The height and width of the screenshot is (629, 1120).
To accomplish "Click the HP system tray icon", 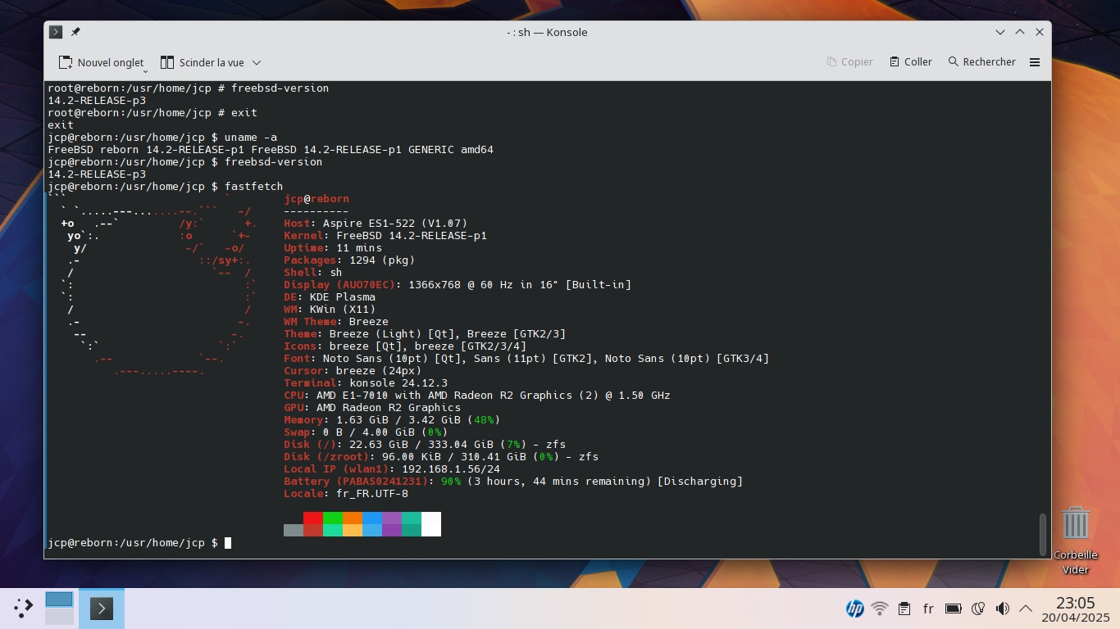I will click(x=854, y=609).
